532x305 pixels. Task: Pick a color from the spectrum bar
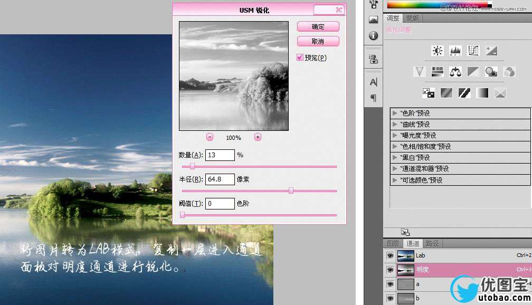(x=439, y=4)
